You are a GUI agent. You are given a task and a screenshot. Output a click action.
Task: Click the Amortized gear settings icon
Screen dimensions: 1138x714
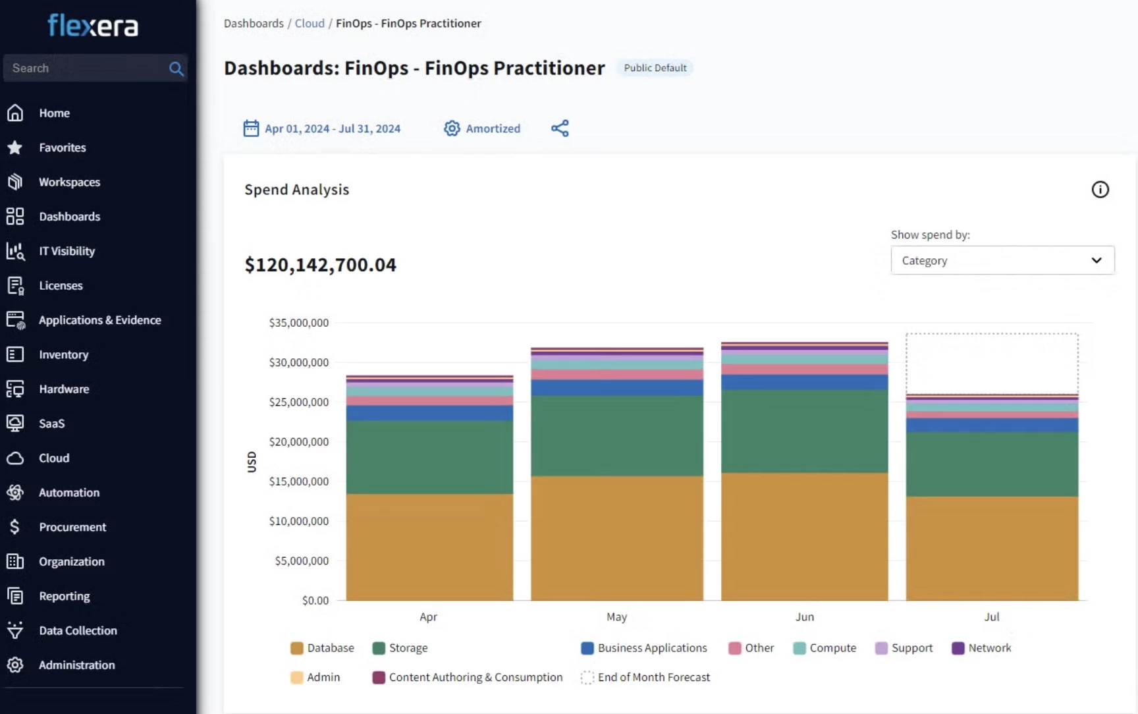[452, 128]
